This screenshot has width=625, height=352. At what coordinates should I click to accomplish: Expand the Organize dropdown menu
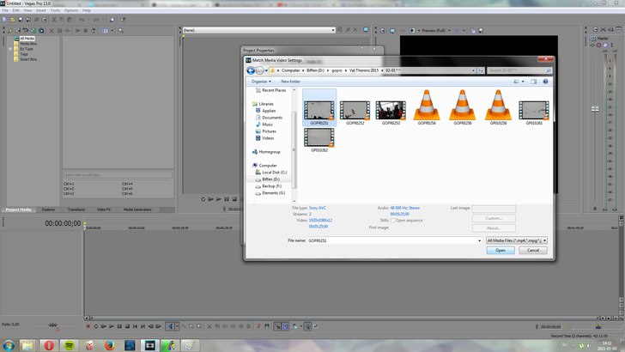pos(262,81)
